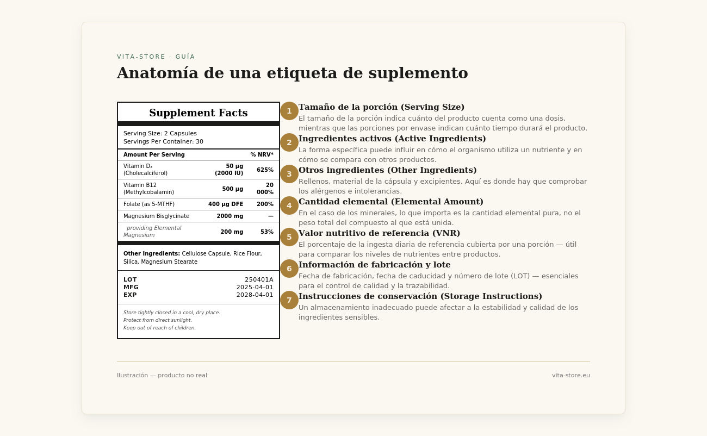Select heading Instrucciones de conservación
This screenshot has height=436, width=707.
[420, 296]
